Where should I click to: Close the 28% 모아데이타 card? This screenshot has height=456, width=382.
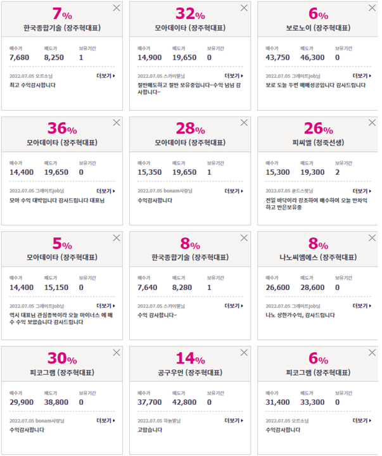[244, 122]
